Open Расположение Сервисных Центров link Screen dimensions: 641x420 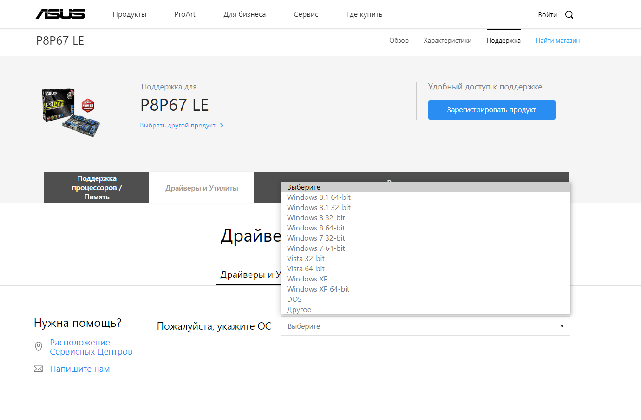91,347
